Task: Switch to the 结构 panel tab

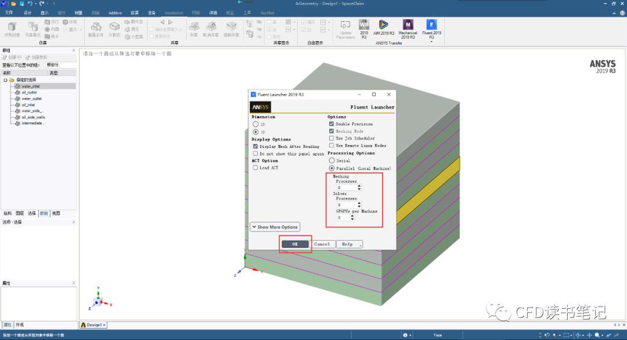Action: pyautogui.click(x=8, y=214)
